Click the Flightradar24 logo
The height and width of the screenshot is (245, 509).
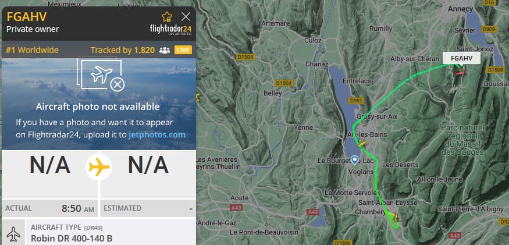(171, 29)
